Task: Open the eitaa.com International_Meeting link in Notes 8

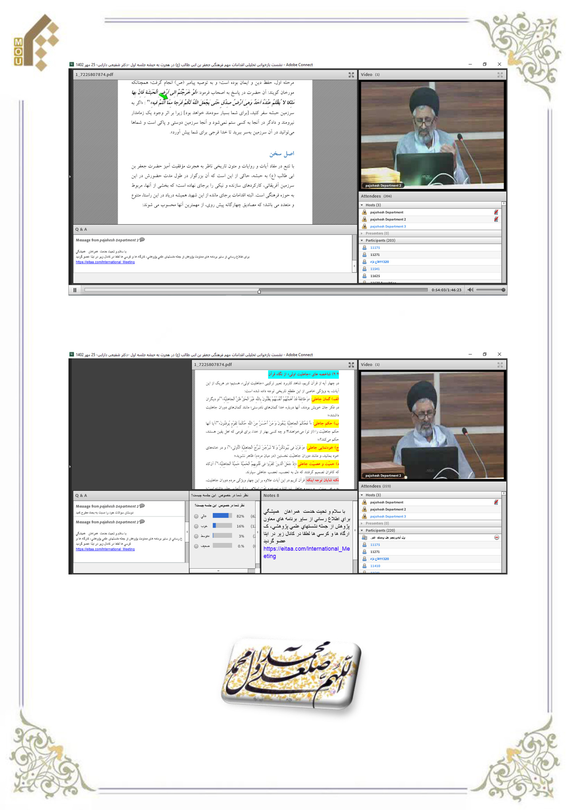Action: (307, 552)
